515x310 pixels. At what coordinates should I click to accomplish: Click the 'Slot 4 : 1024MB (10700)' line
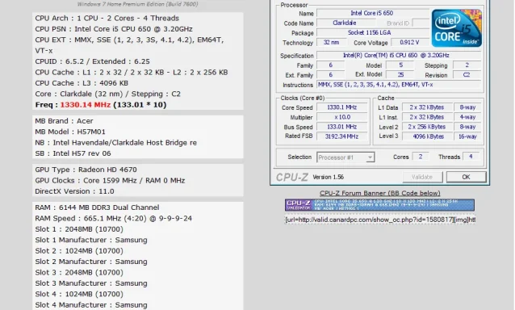pyautogui.click(x=79, y=294)
